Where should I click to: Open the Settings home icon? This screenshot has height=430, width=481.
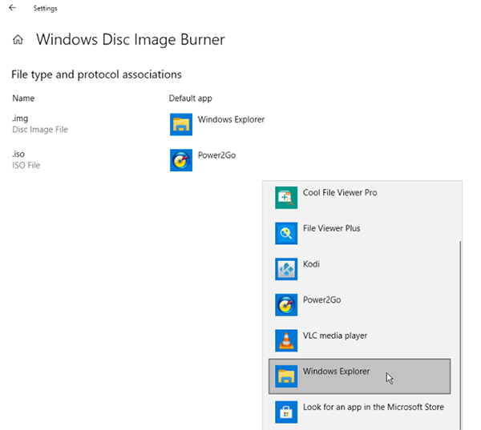coord(18,39)
